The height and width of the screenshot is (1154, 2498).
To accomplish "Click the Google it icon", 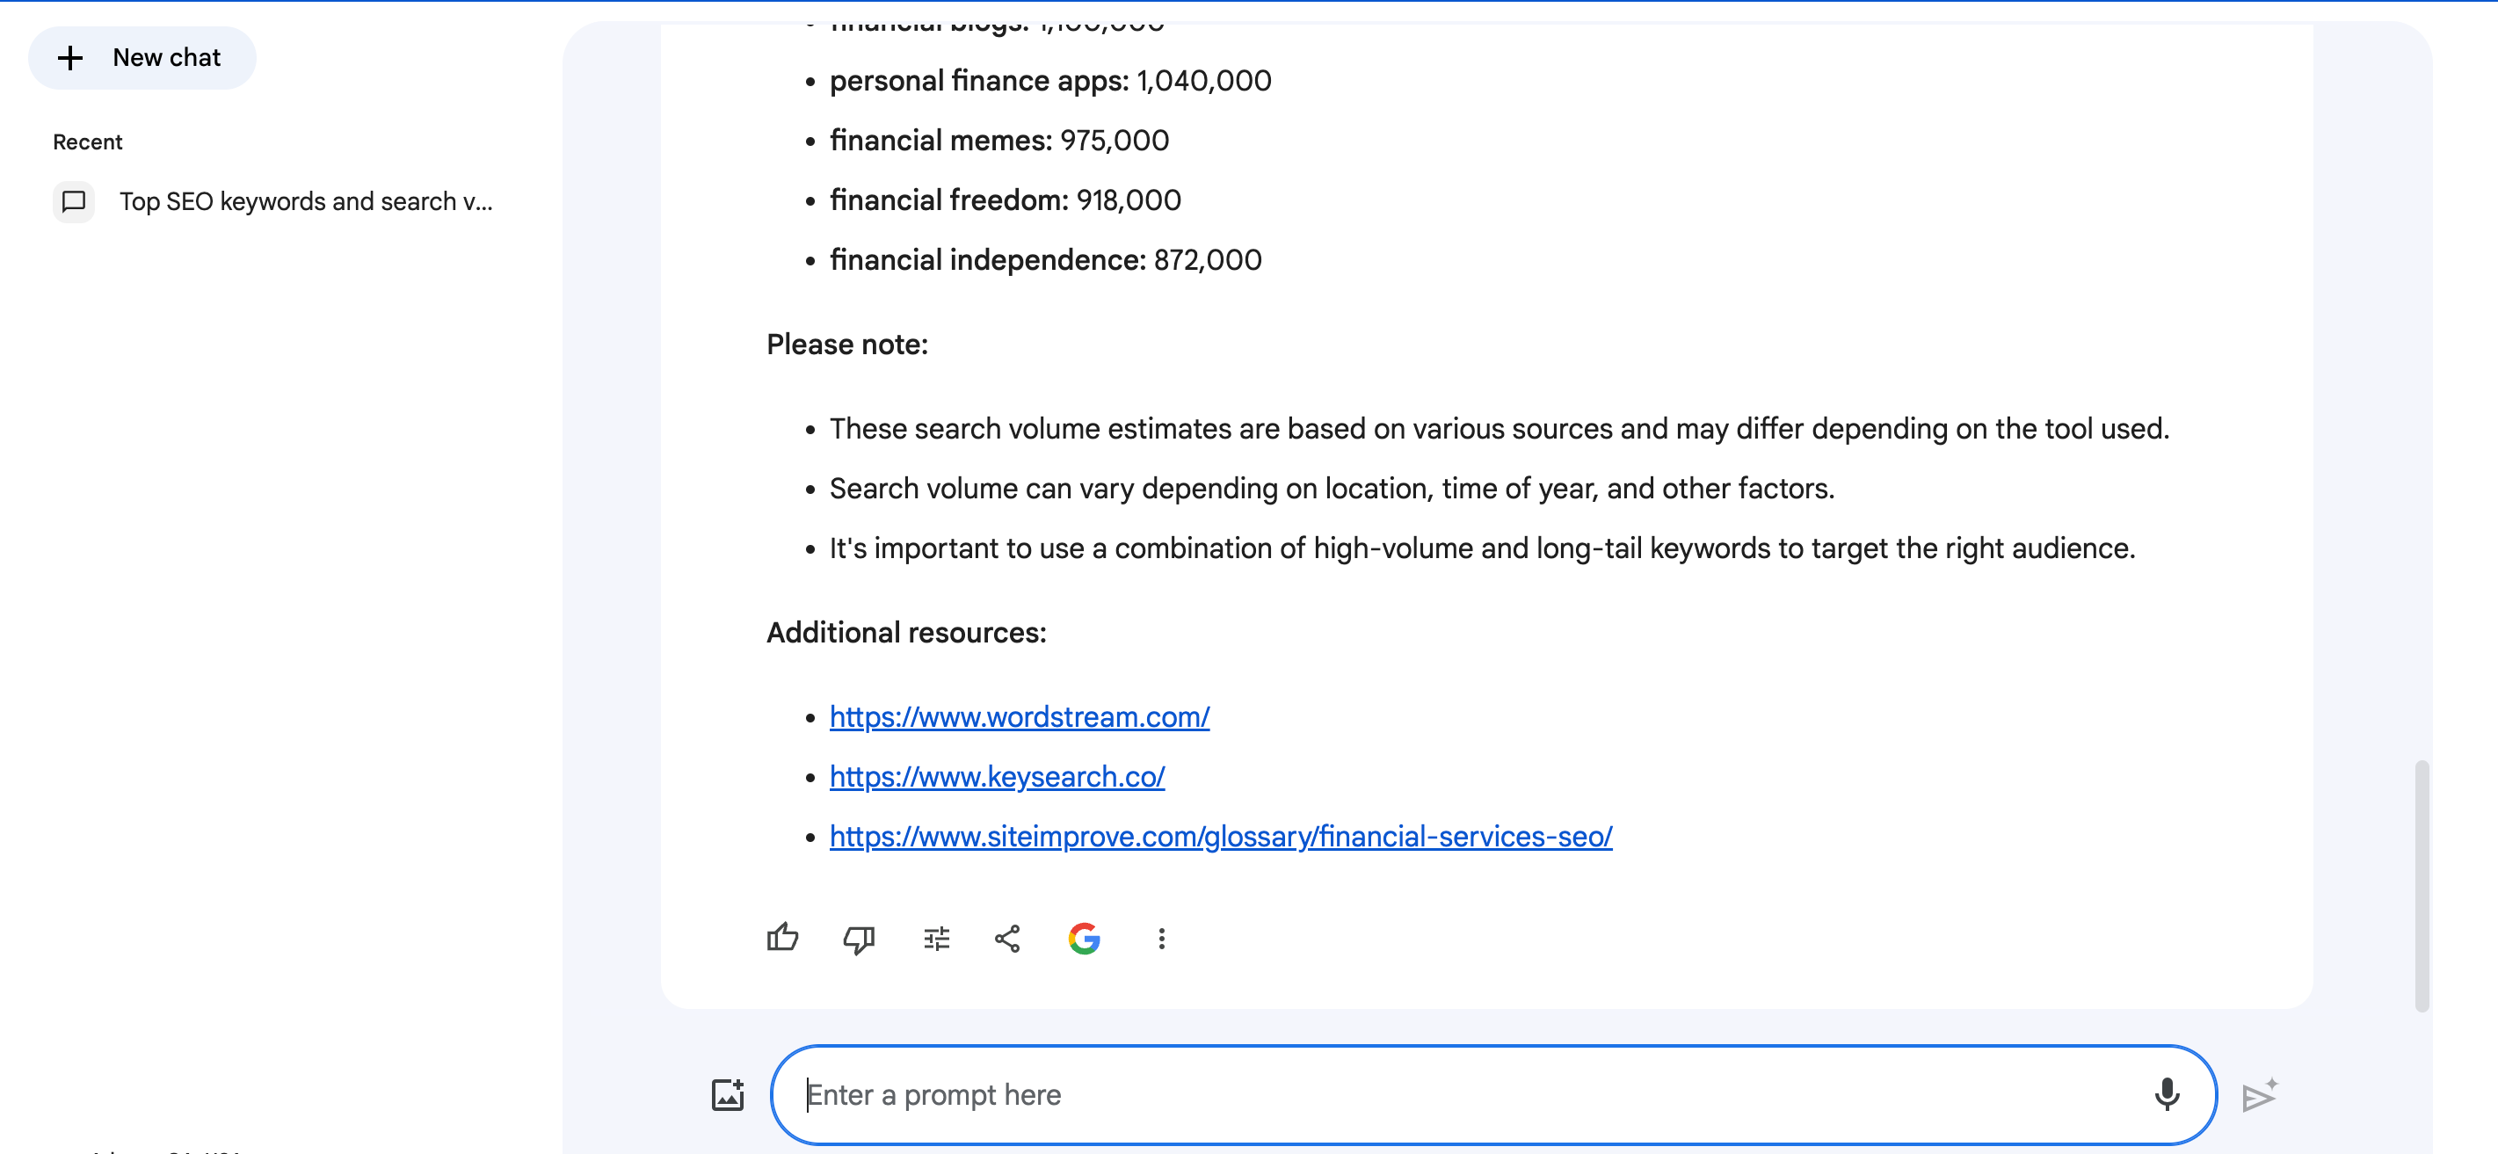I will click(1083, 938).
